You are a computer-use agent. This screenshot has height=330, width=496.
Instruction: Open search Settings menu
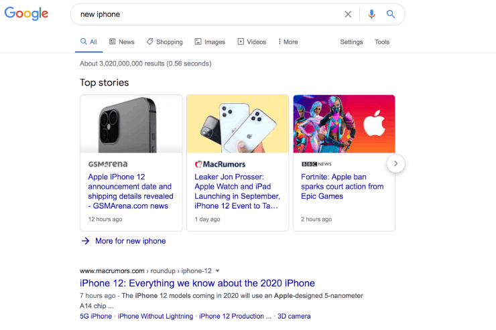tap(351, 42)
